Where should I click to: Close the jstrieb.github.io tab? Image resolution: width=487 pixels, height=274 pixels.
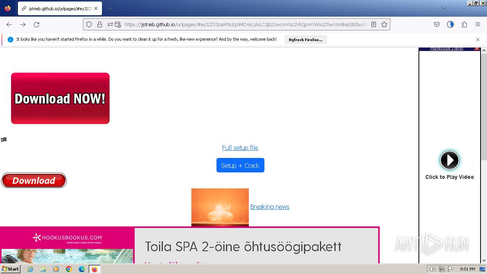(x=96, y=8)
